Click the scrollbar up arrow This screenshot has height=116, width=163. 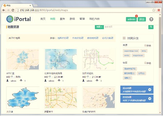tap(160, 15)
